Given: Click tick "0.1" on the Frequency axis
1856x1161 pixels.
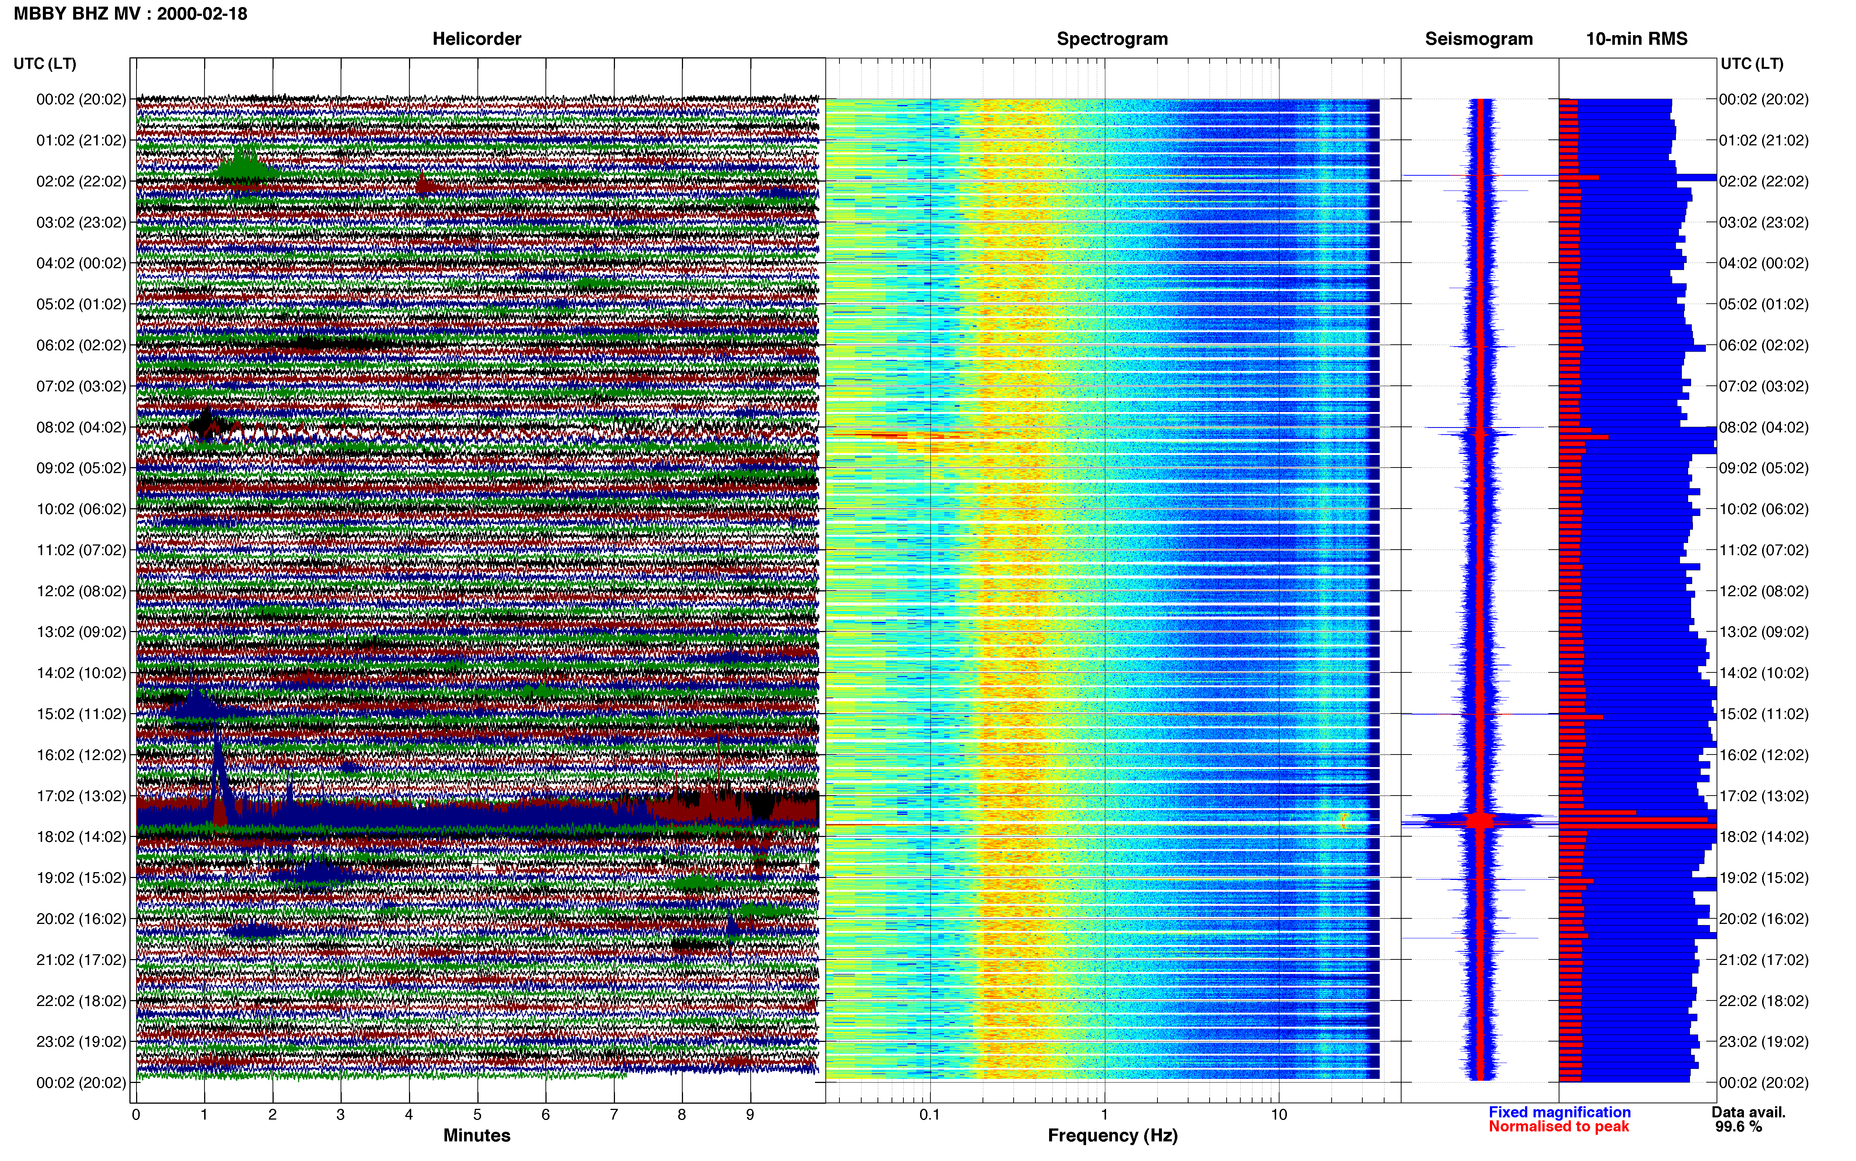Looking at the screenshot, I should click(x=930, y=1115).
